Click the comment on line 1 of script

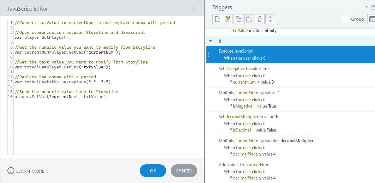point(95,23)
